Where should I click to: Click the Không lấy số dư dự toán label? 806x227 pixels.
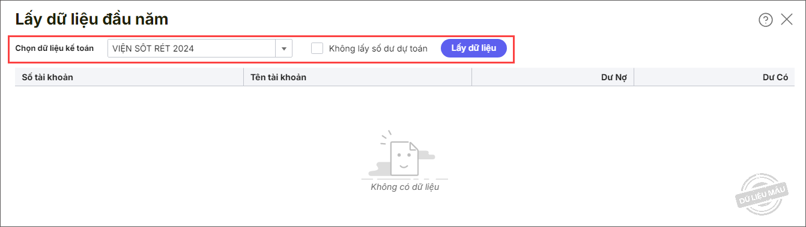pyautogui.click(x=378, y=49)
